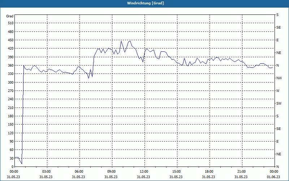Click the 150 degree label
Image resolution: width=289 pixels, height=181 pixels.
tap(11, 124)
